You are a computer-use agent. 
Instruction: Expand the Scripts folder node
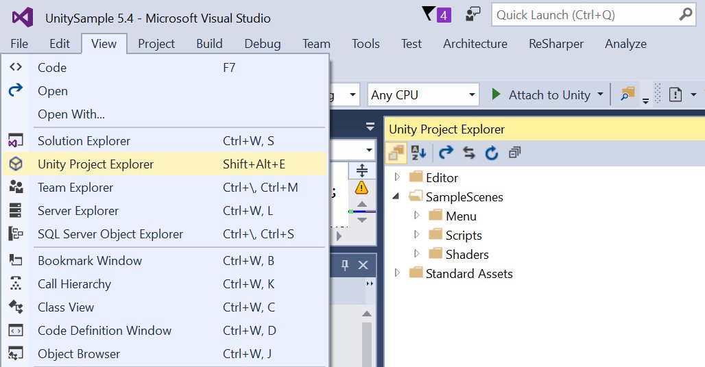[417, 235]
